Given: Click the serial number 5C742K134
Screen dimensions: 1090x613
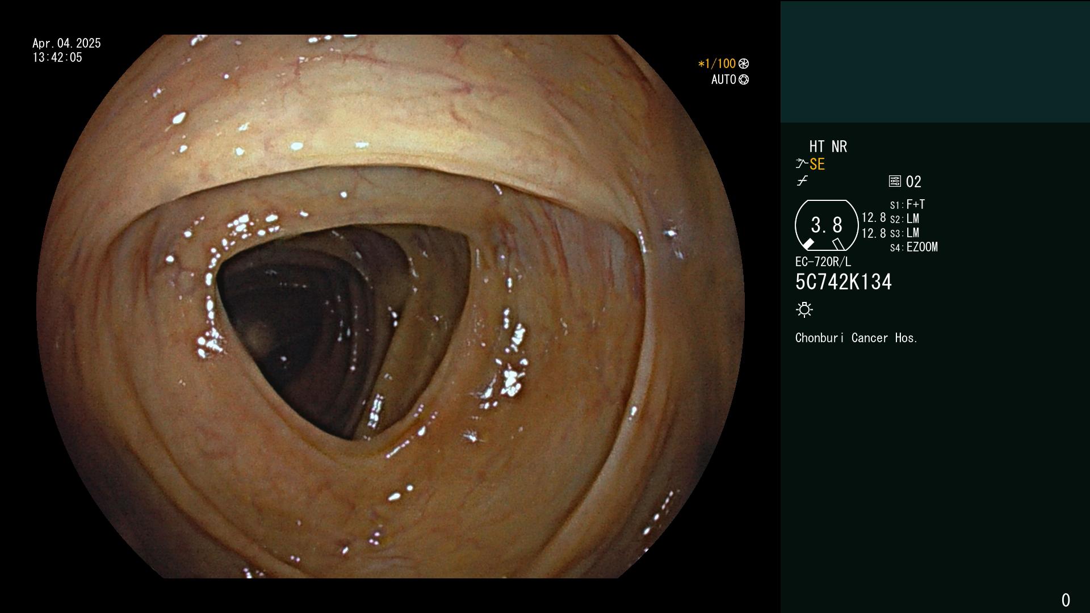Looking at the screenshot, I should click(x=844, y=282).
